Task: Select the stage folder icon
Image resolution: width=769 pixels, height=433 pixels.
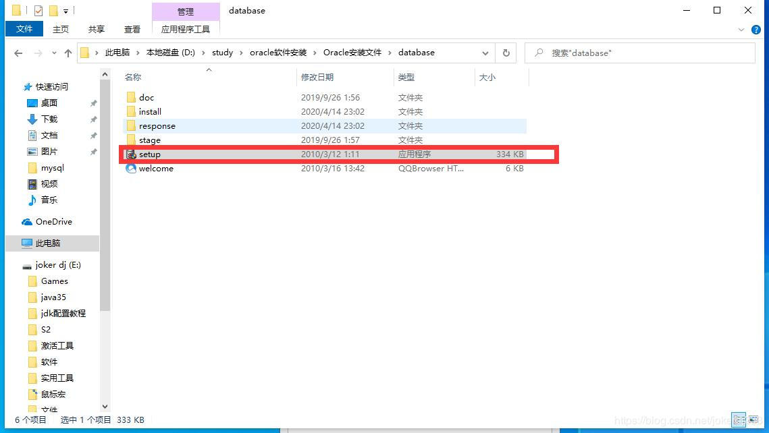Action: coord(131,140)
